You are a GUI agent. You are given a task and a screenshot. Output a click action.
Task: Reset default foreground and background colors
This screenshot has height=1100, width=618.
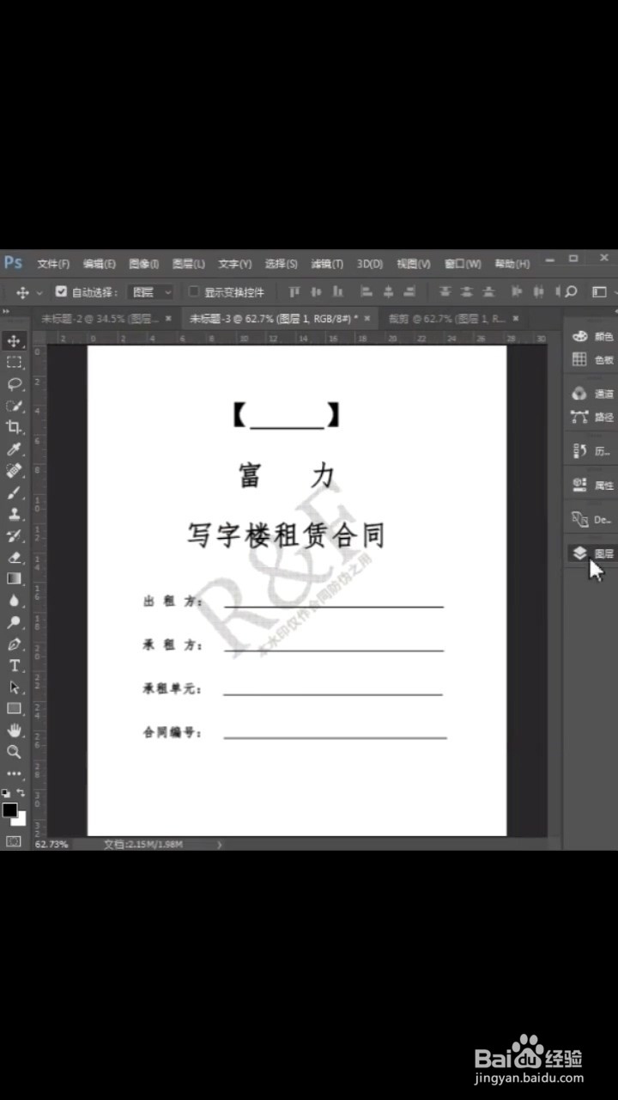coord(6,792)
